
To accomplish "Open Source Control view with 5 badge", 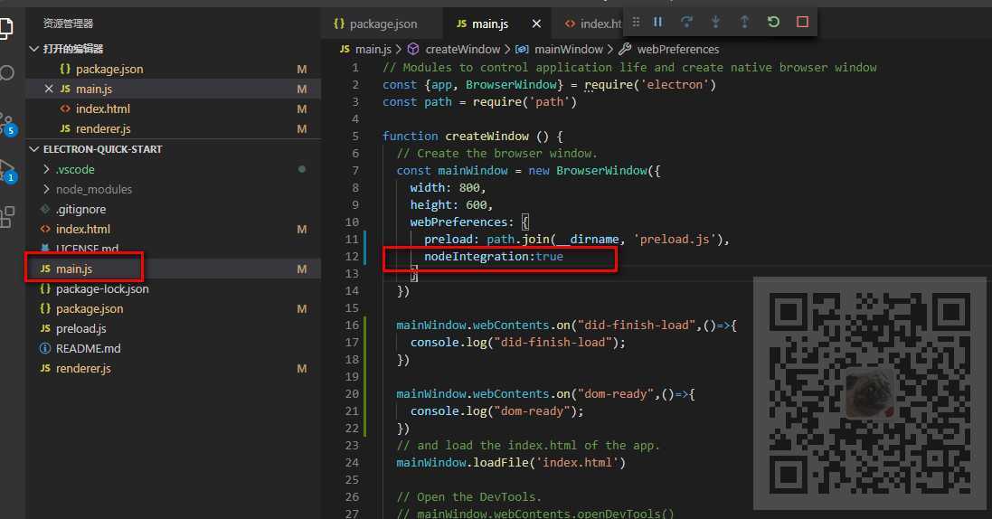I will click(7, 125).
